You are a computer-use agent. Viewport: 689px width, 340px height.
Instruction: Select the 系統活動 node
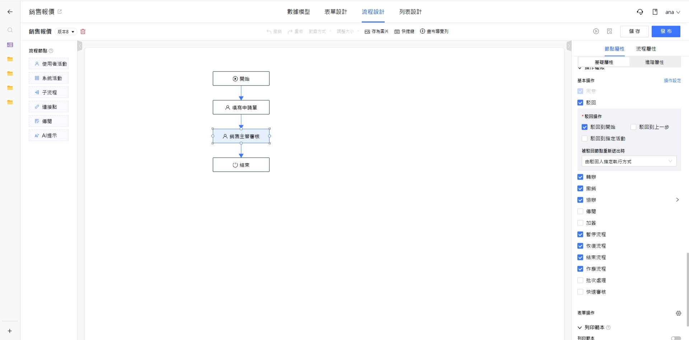click(48, 78)
